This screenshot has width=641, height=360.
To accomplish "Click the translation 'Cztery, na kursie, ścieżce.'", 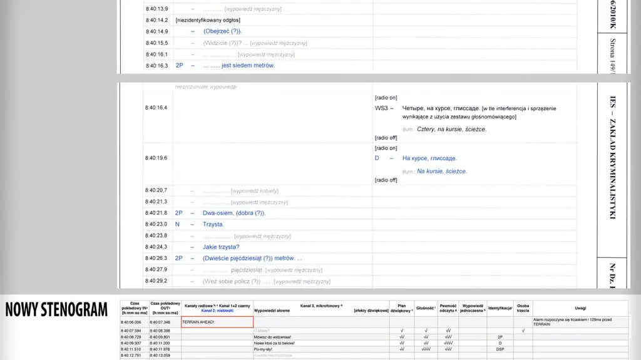I will point(451,129).
